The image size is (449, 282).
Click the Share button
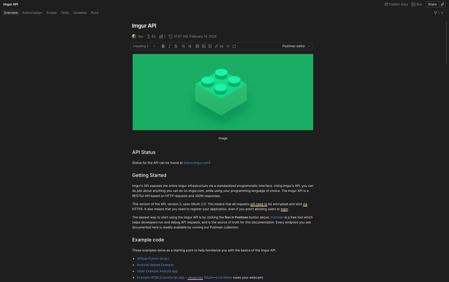pos(432,4)
